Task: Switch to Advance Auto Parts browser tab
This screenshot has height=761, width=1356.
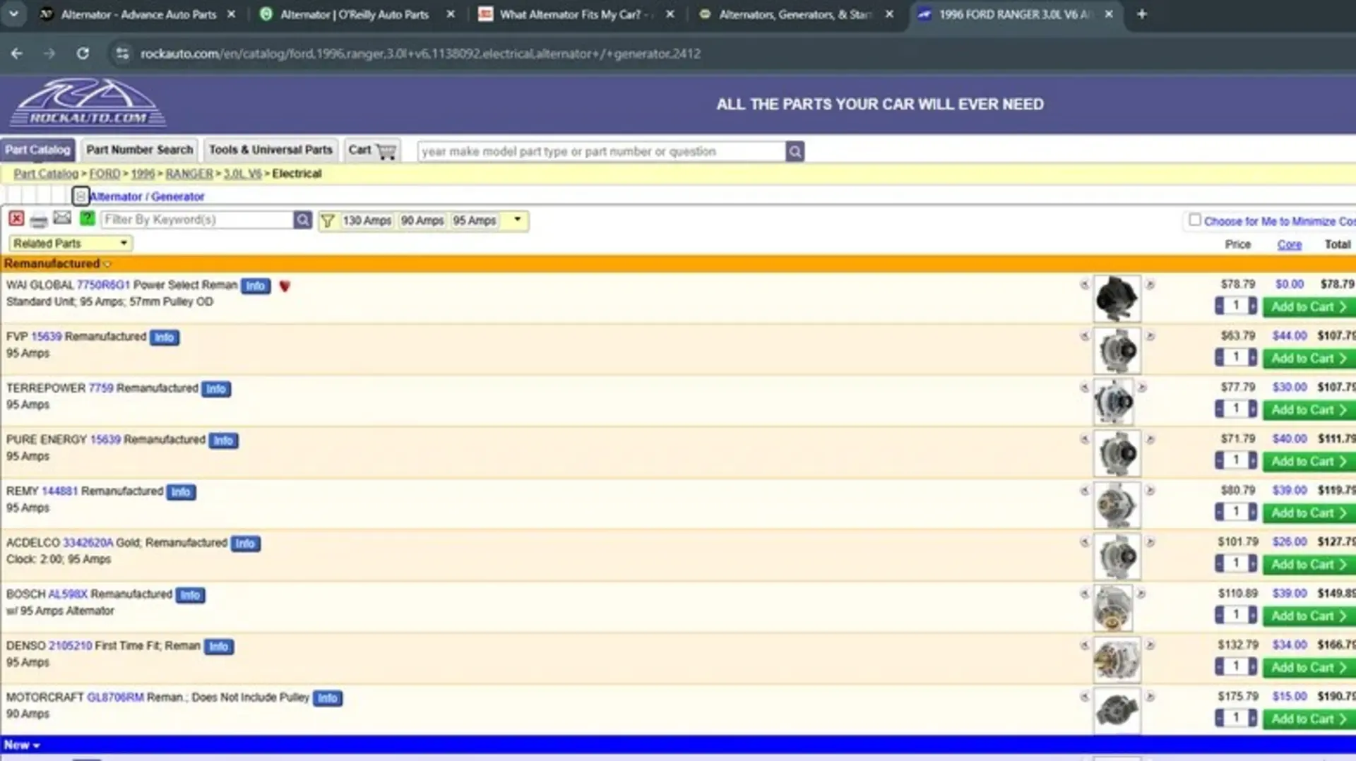Action: click(x=138, y=14)
